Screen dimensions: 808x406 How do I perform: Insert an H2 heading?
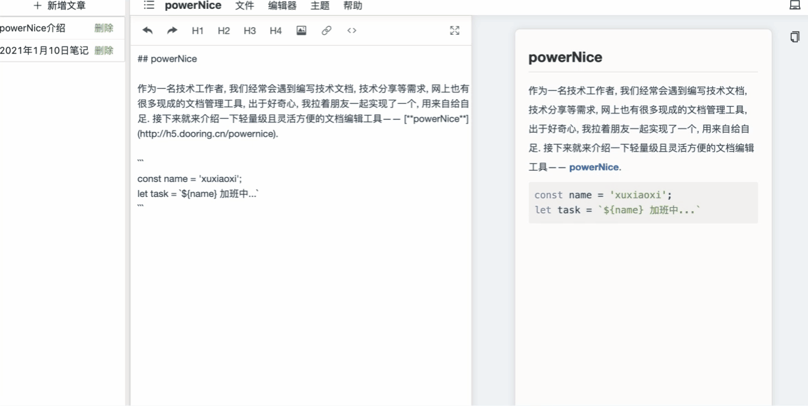(x=224, y=31)
